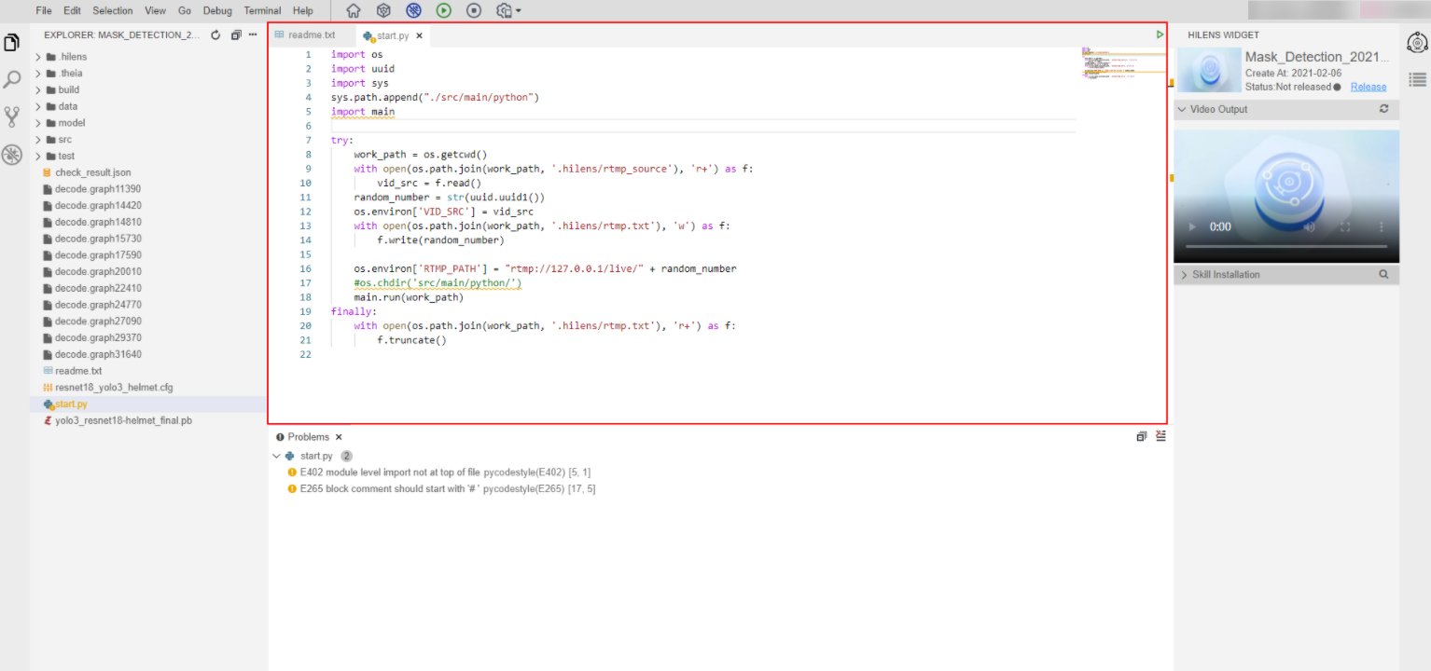Click the Home icon in the toolbar

354,10
